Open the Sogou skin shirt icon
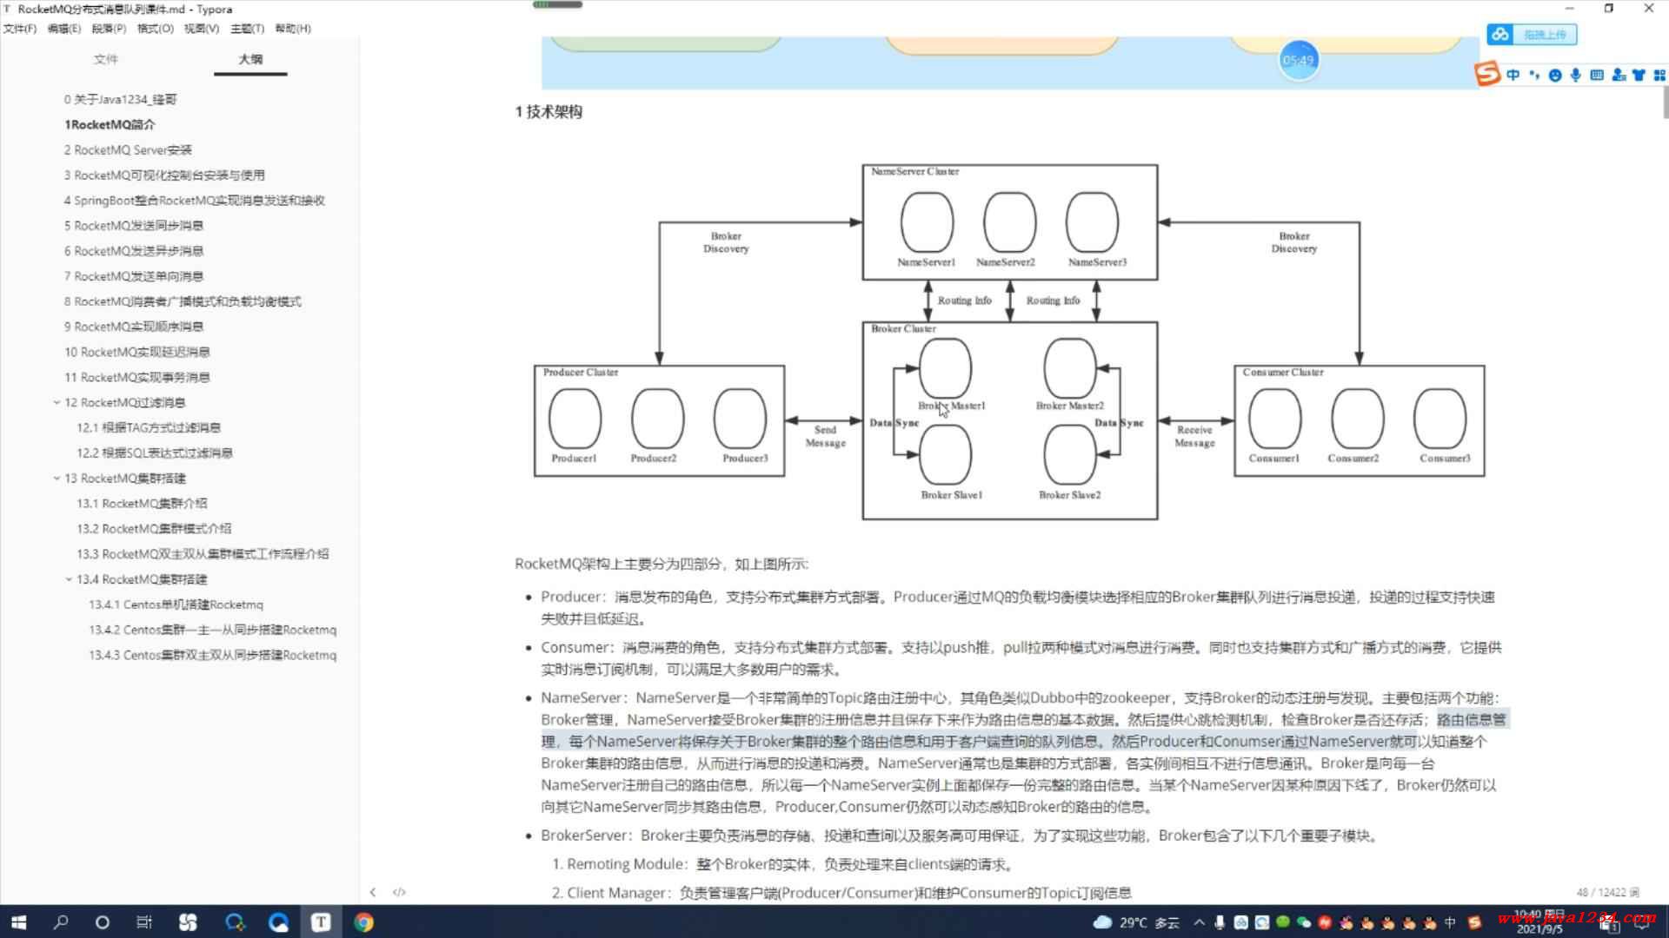This screenshot has height=938, width=1669. tap(1639, 75)
